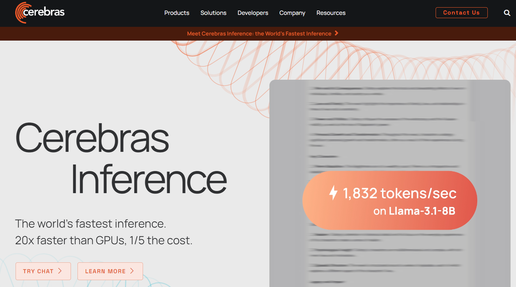Expand the Resources navigation item
This screenshot has height=287, width=516.
tap(331, 13)
